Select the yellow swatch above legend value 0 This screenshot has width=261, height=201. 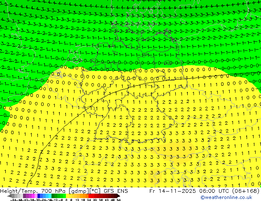tap(67, 196)
